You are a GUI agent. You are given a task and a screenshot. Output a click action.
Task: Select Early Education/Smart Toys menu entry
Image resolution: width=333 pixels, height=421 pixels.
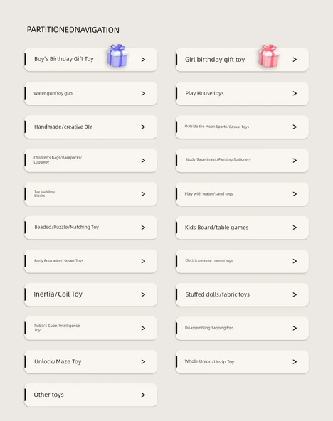pyautogui.click(x=91, y=261)
